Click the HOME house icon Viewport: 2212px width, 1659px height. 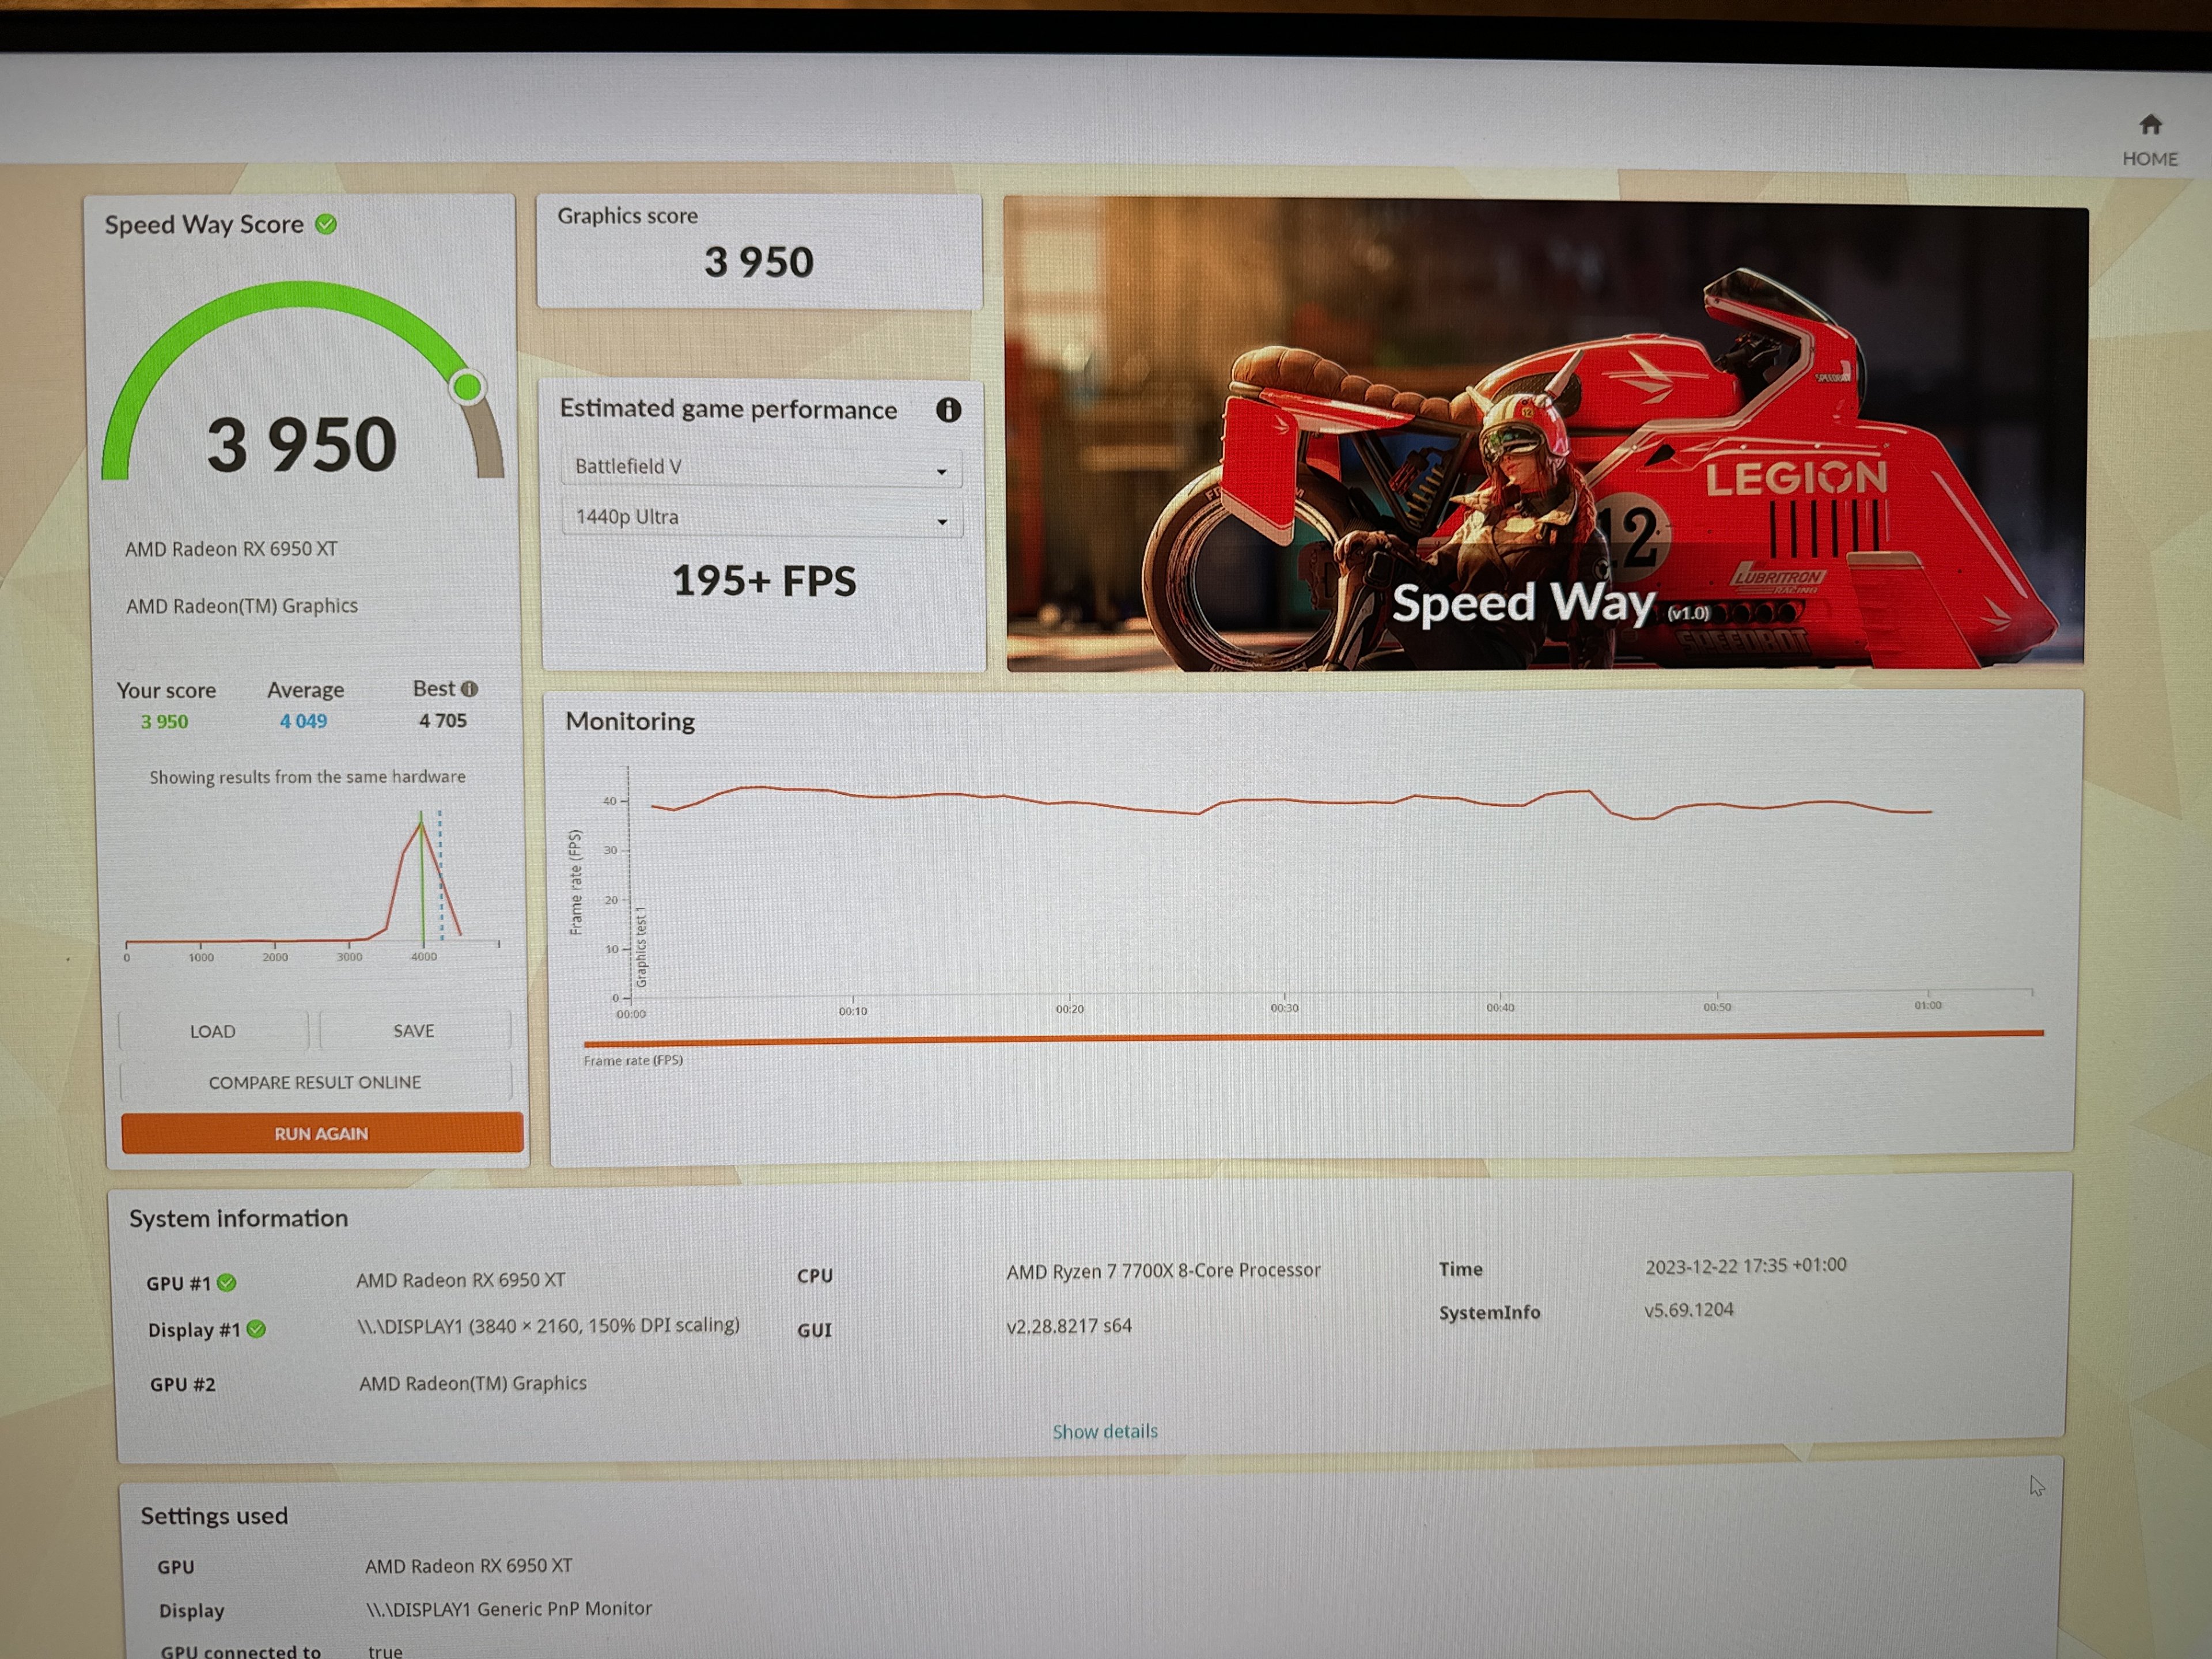[x=2150, y=125]
